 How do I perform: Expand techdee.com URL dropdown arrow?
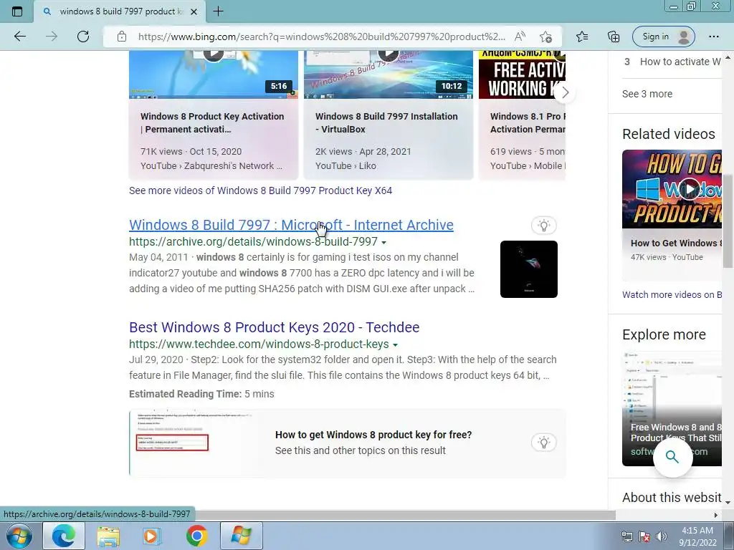point(395,344)
